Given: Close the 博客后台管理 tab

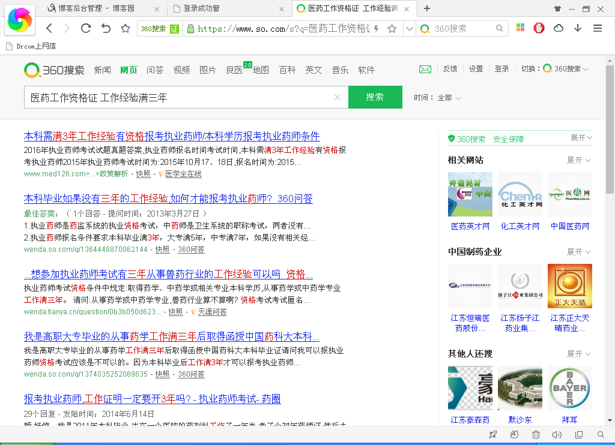Looking at the screenshot, I should pyautogui.click(x=157, y=9).
